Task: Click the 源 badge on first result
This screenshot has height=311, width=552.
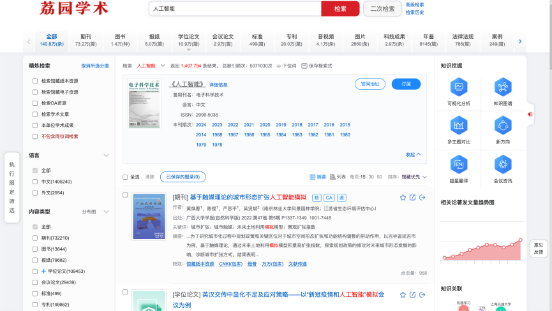Action: click(x=341, y=198)
